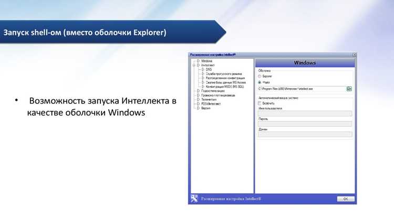Select Телеметрия tree node

[x=209, y=99]
